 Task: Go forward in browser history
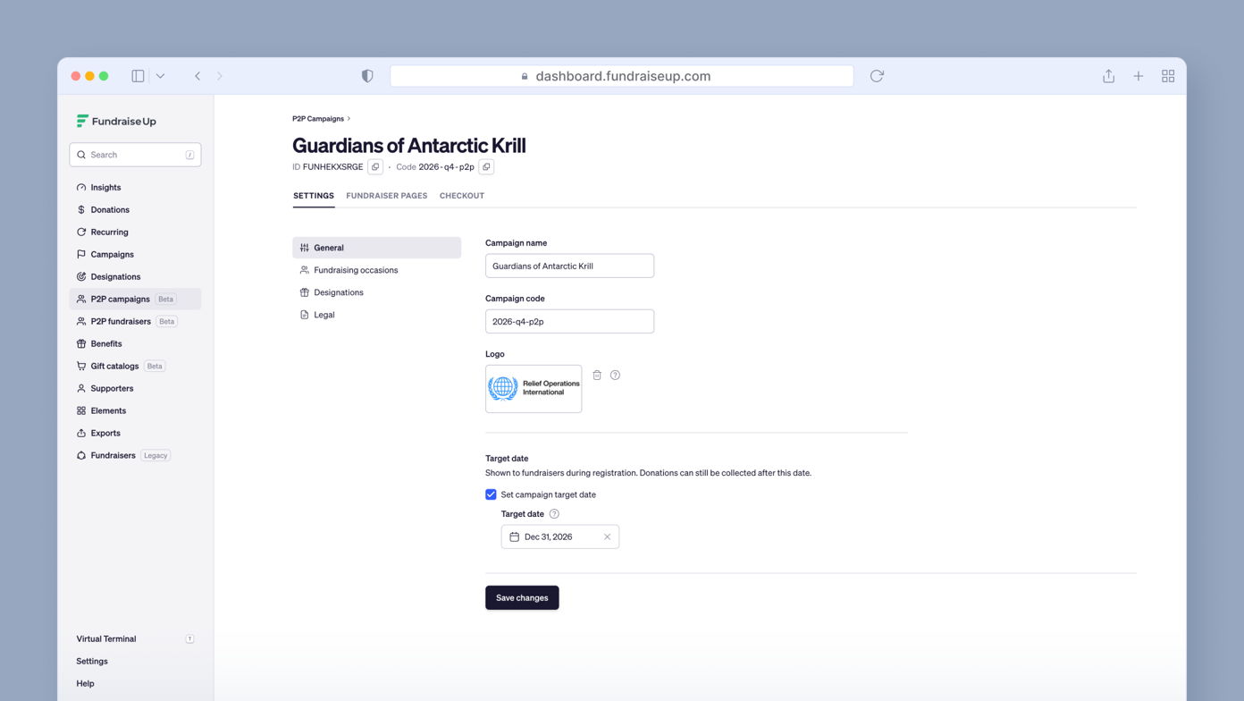pyautogui.click(x=220, y=76)
